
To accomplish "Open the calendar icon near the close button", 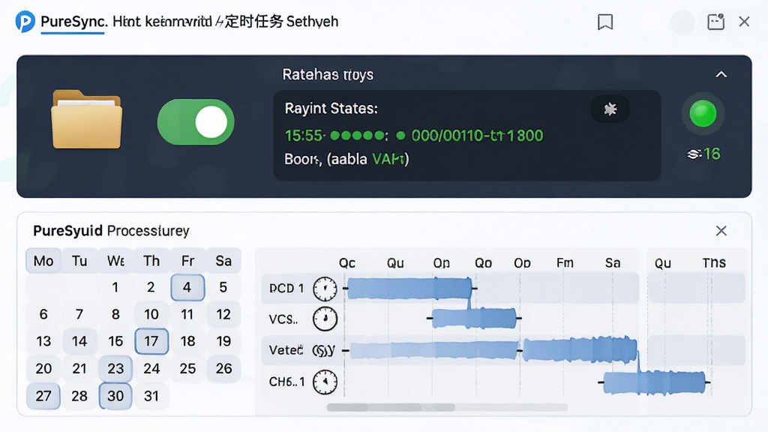I will click(x=716, y=22).
